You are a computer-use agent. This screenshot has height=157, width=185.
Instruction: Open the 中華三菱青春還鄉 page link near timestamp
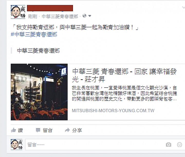coord(60,16)
